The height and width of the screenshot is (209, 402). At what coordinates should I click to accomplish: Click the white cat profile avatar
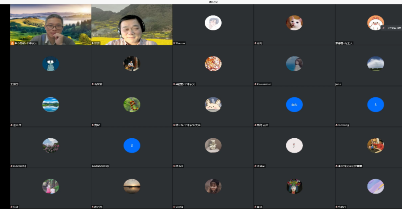point(294,23)
